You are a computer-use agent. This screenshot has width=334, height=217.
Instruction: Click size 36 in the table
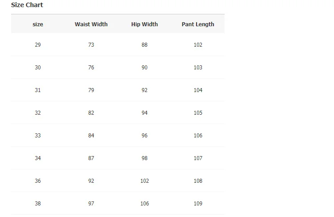click(38, 181)
